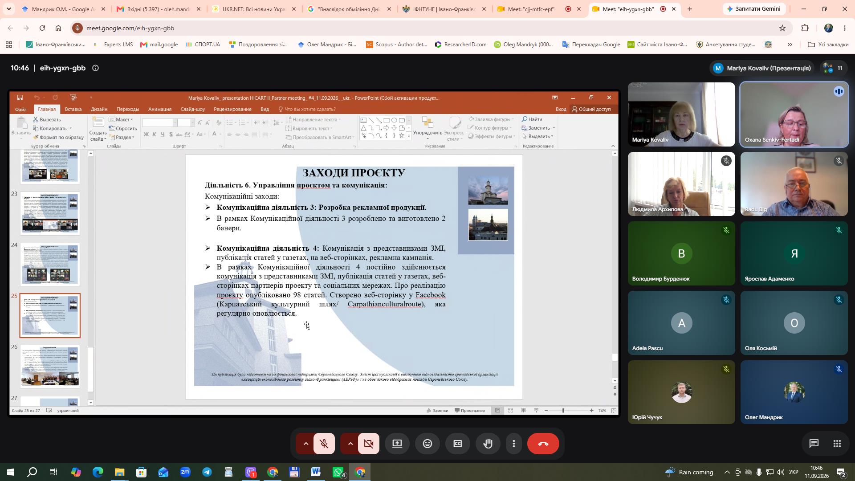
Task: Select Oxana Senkiv-Fertadi video tile
Action: pos(794,114)
